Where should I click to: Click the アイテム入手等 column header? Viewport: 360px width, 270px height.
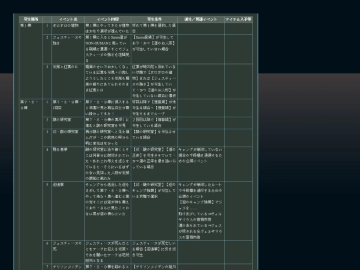(x=238, y=19)
